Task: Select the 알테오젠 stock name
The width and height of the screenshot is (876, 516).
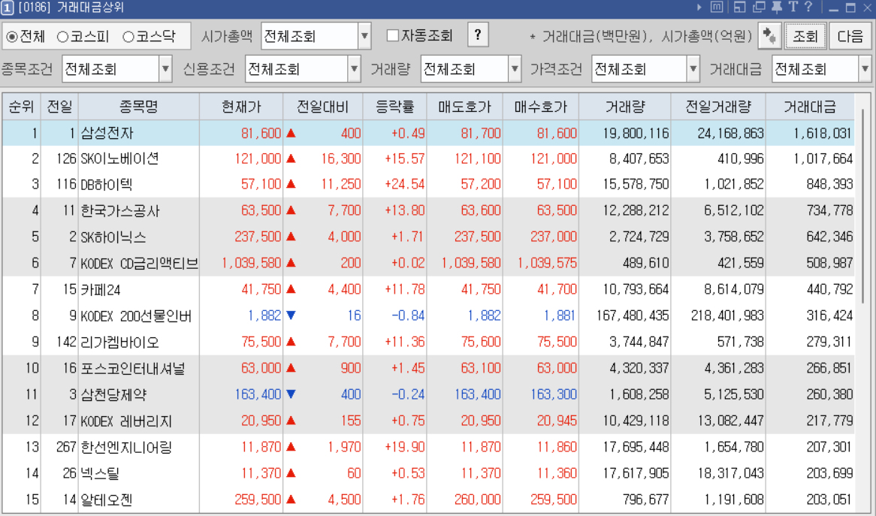Action: point(107,499)
